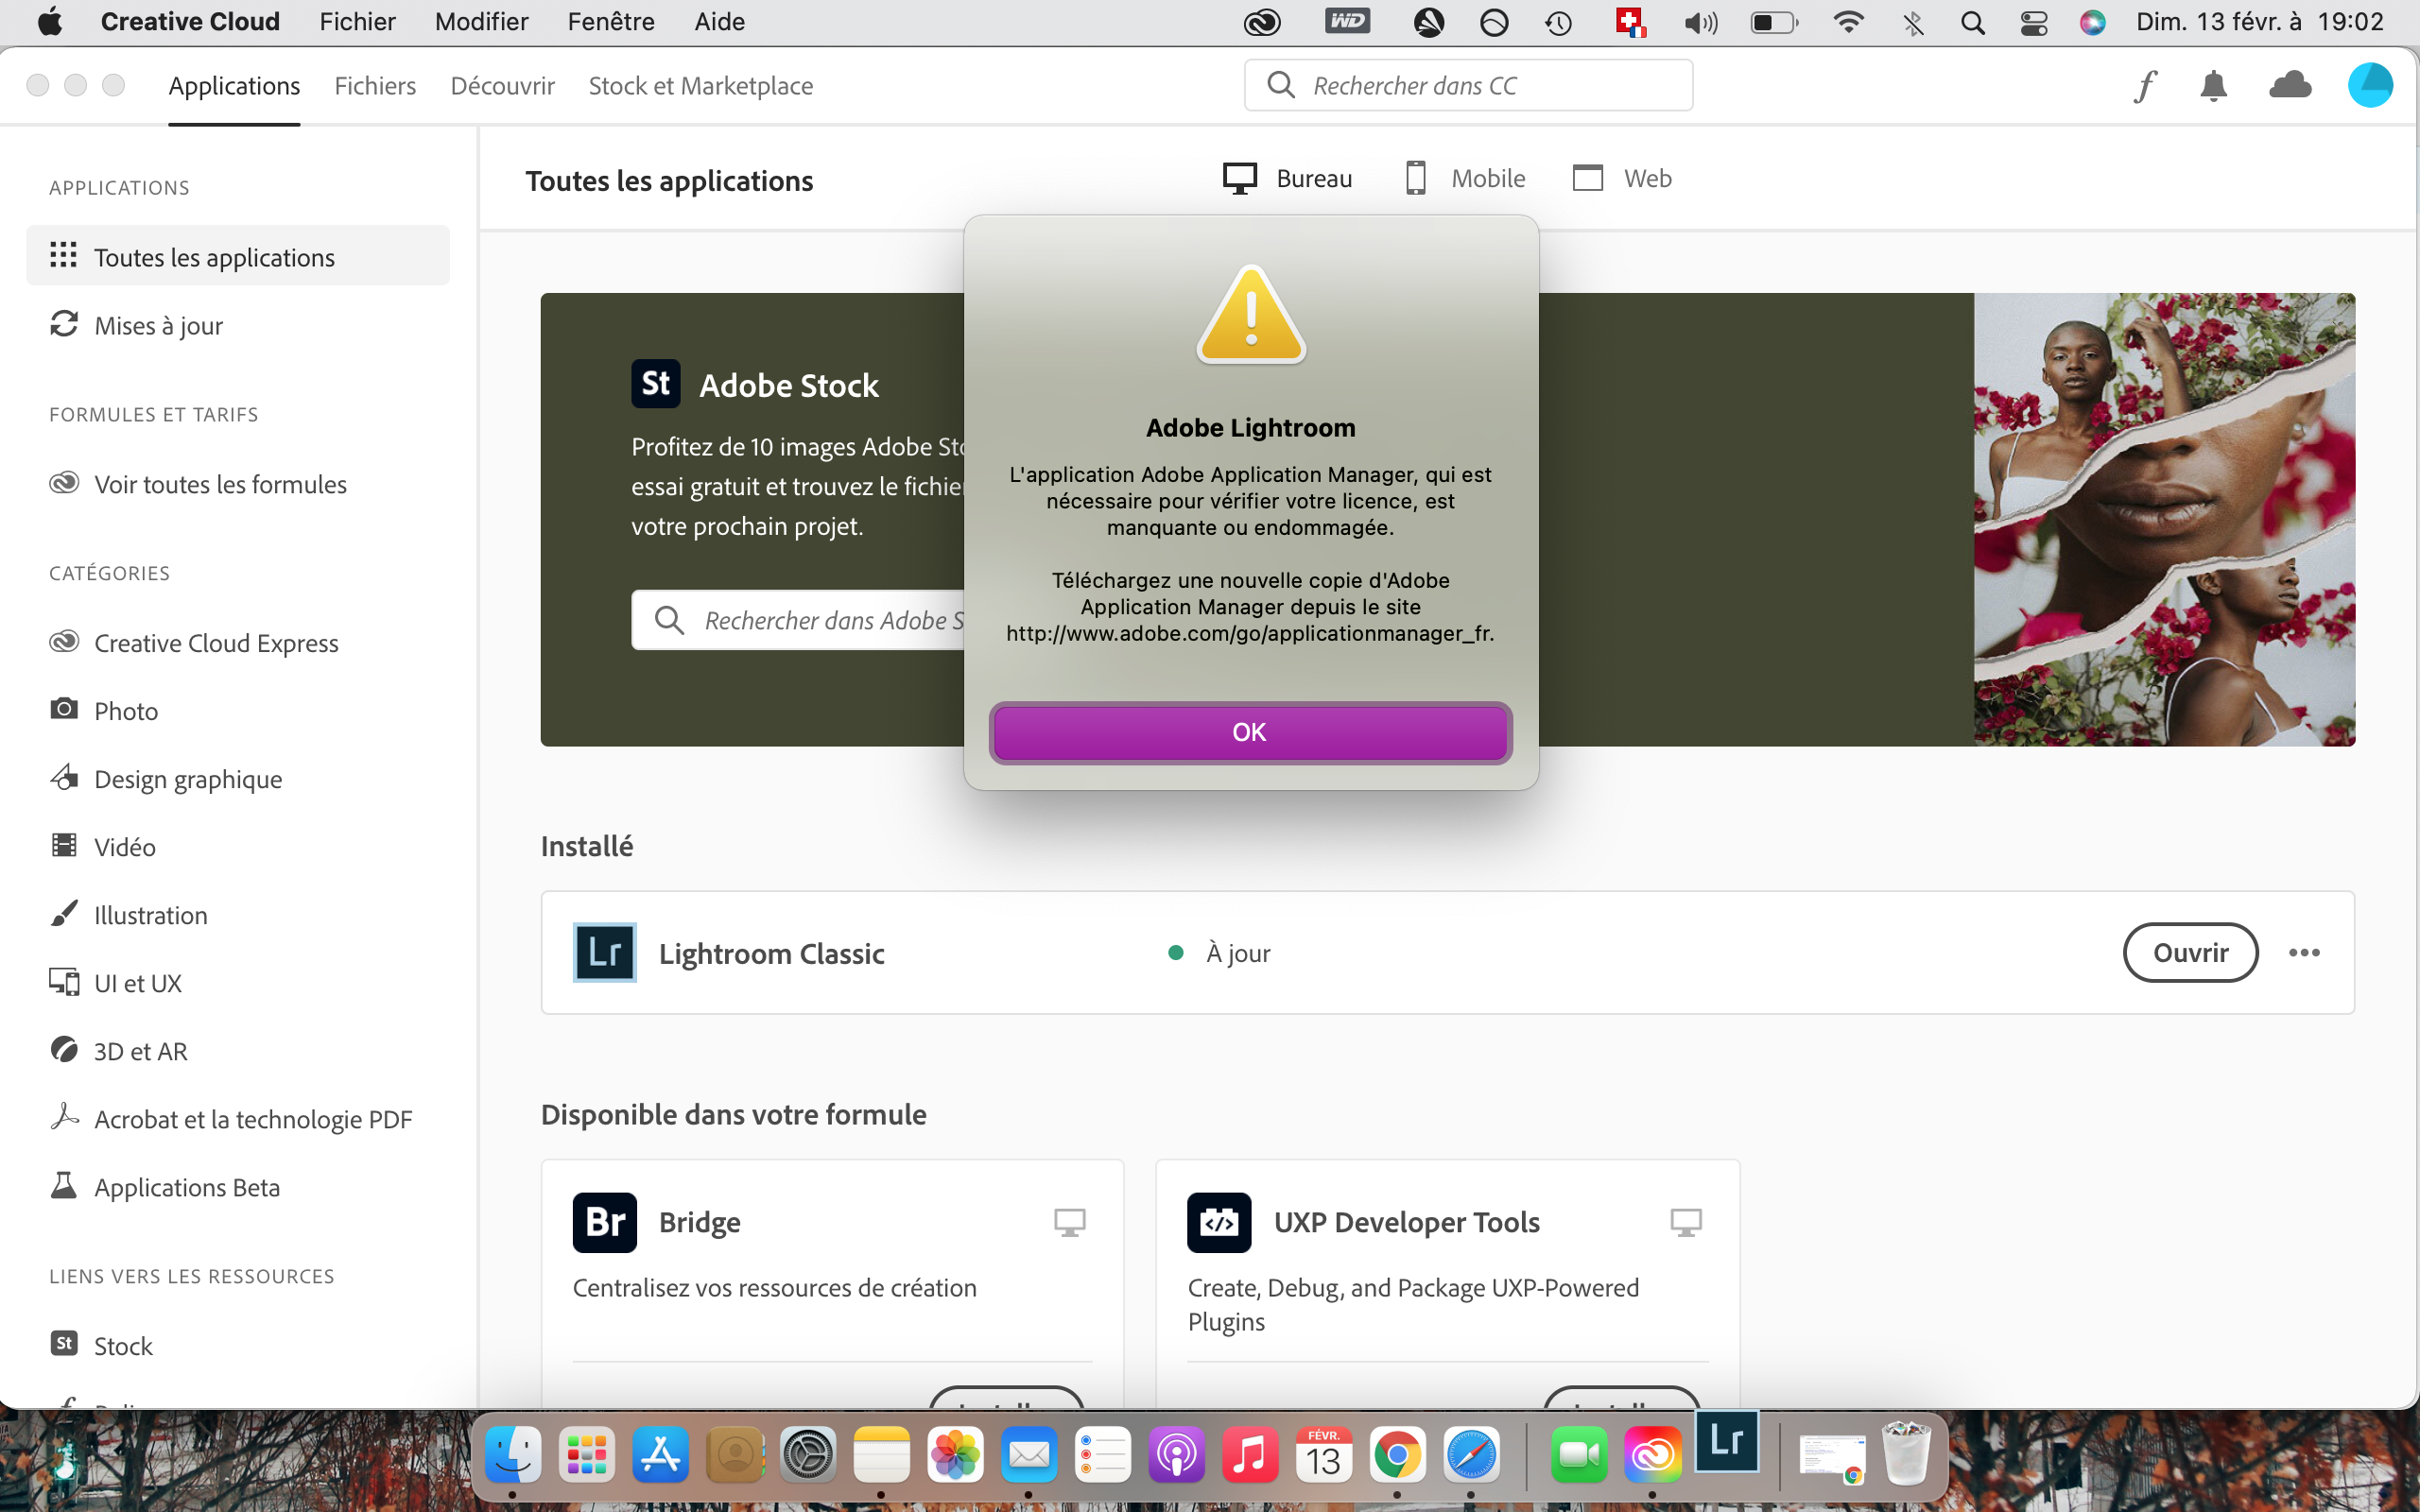The width and height of the screenshot is (2420, 1512).
Task: Open cloud storage status in header
Action: click(2290, 85)
